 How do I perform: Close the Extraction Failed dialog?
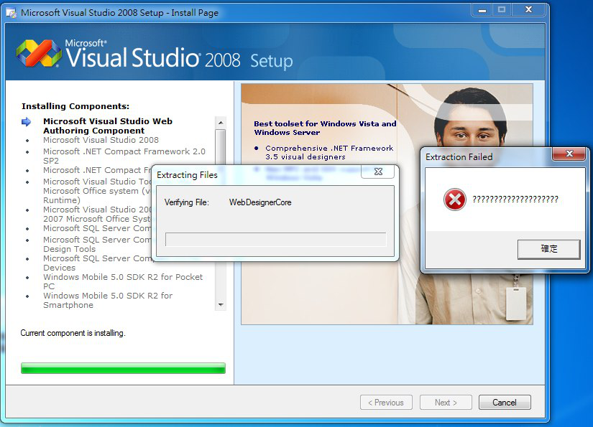coord(569,154)
